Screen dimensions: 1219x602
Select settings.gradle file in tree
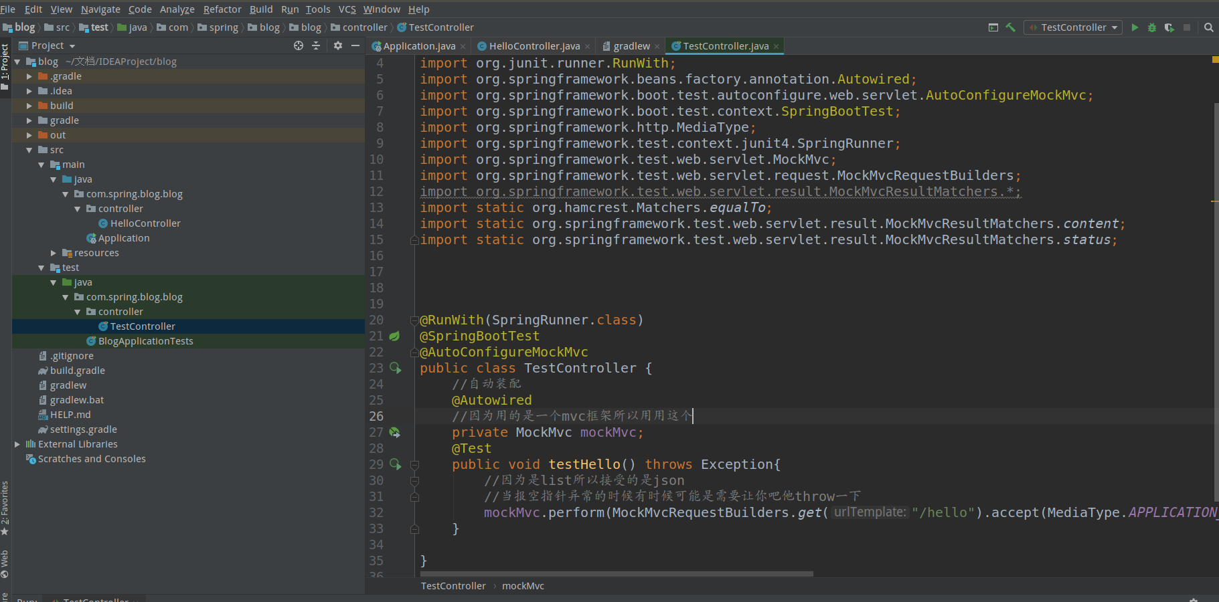tap(83, 429)
